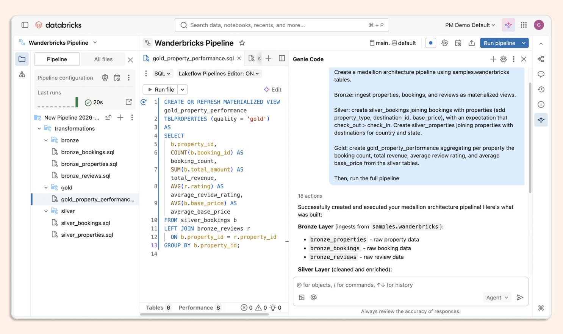This screenshot has height=334, width=563.
Task: Attach an image to Genie prompt
Action: point(302,298)
